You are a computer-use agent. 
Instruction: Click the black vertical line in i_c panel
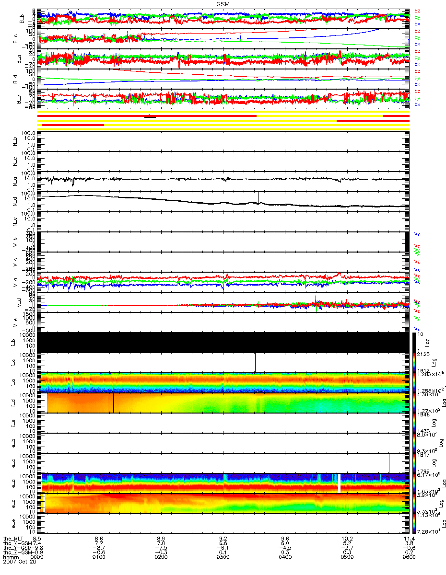(x=255, y=362)
